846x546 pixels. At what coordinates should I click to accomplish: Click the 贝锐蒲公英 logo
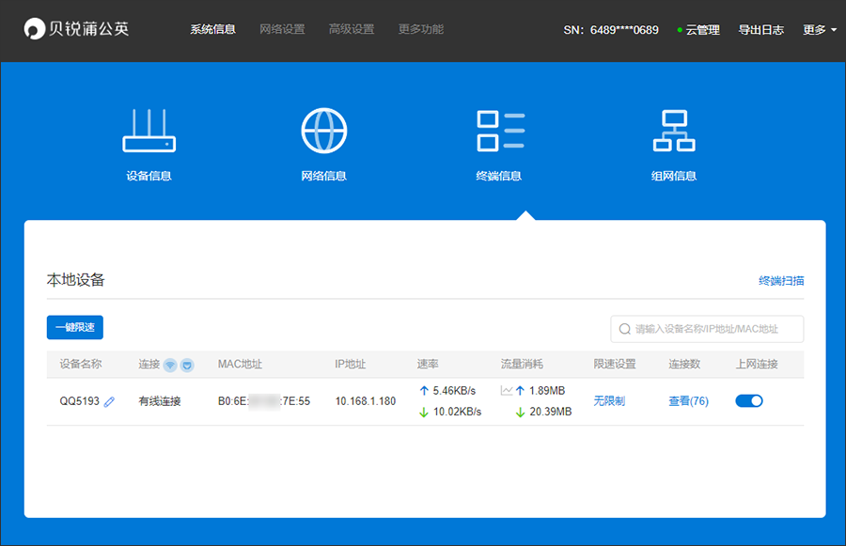(76, 28)
